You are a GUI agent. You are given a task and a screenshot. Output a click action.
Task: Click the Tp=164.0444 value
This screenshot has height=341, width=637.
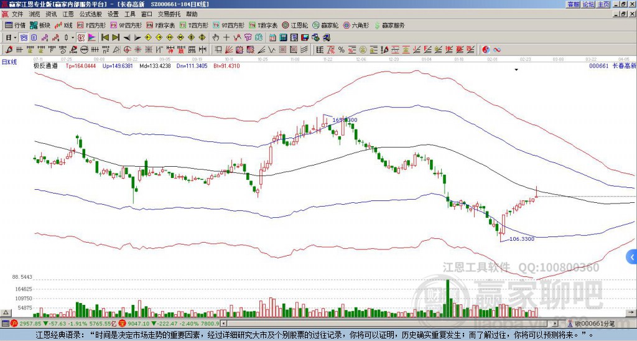(80, 66)
